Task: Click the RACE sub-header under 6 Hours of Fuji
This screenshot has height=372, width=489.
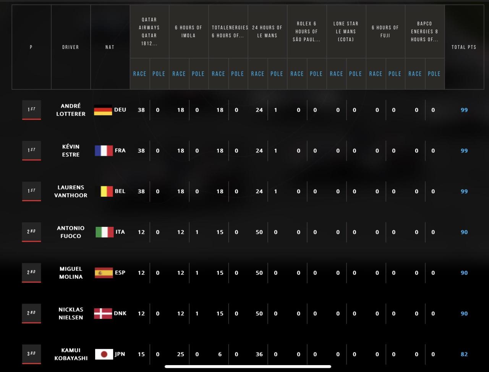Action: pos(376,74)
